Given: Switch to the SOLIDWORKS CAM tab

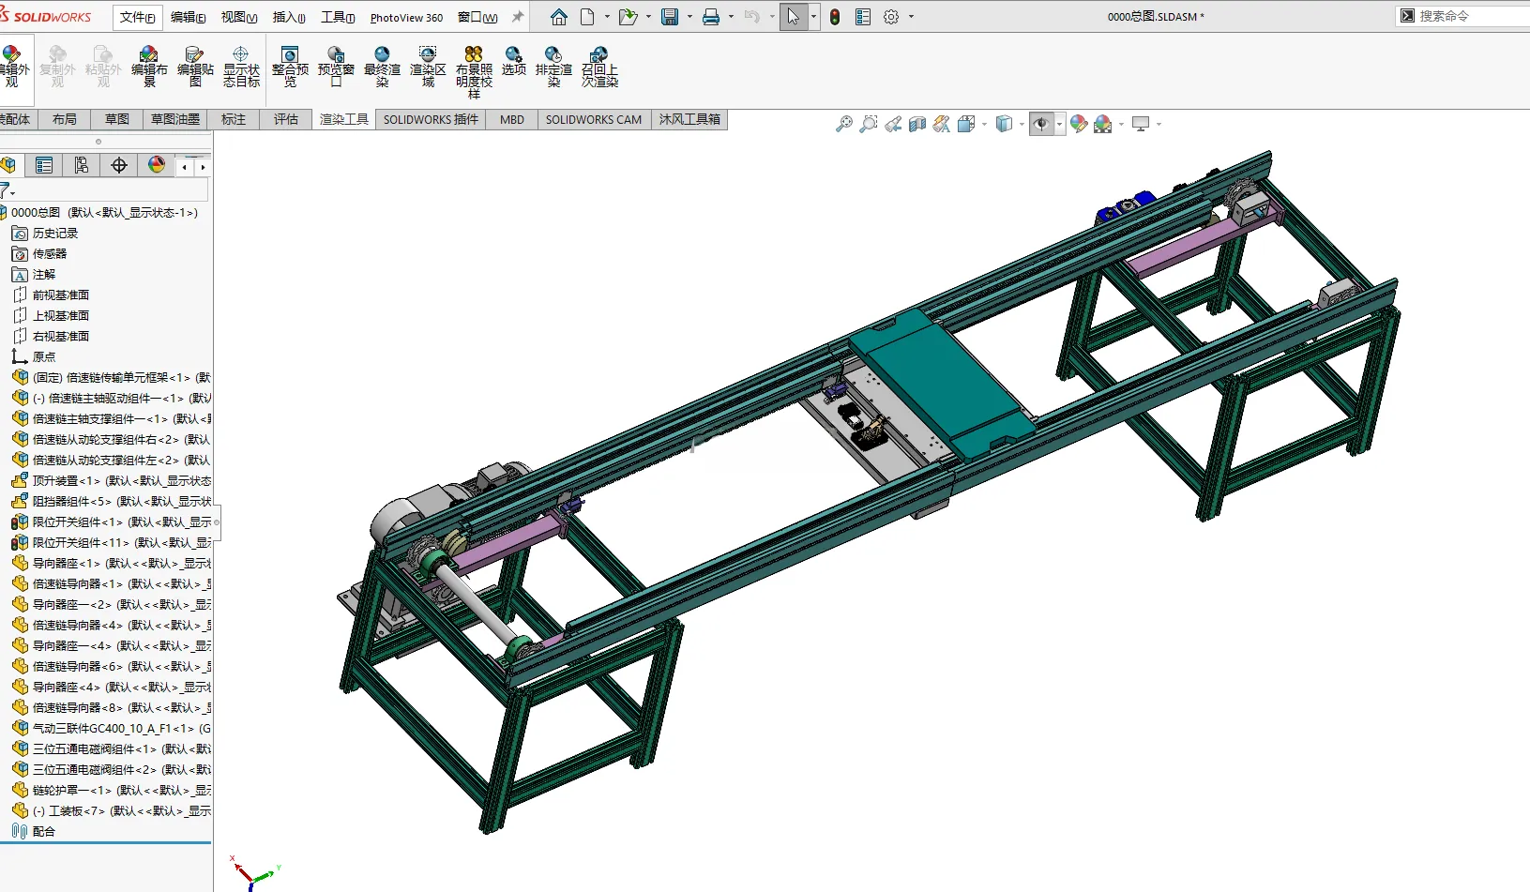Looking at the screenshot, I should 594,119.
